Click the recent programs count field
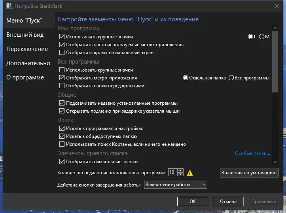The image size is (286, 213). tap(172, 172)
